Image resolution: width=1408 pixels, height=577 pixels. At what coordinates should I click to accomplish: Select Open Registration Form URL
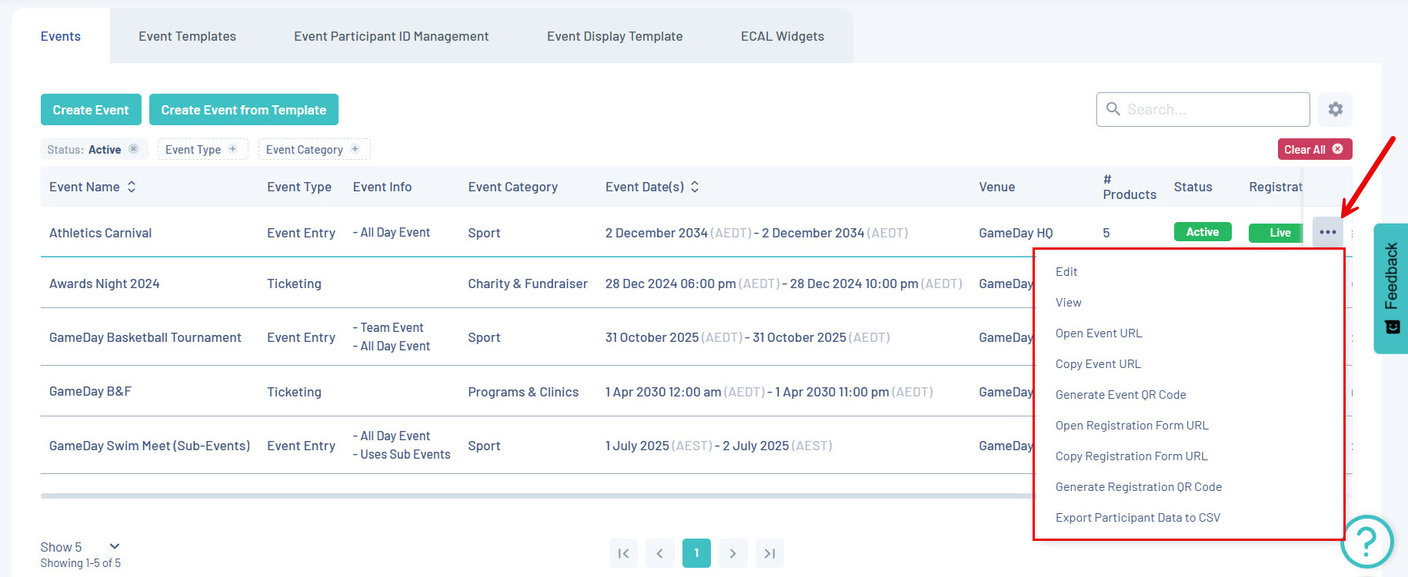(x=1132, y=426)
